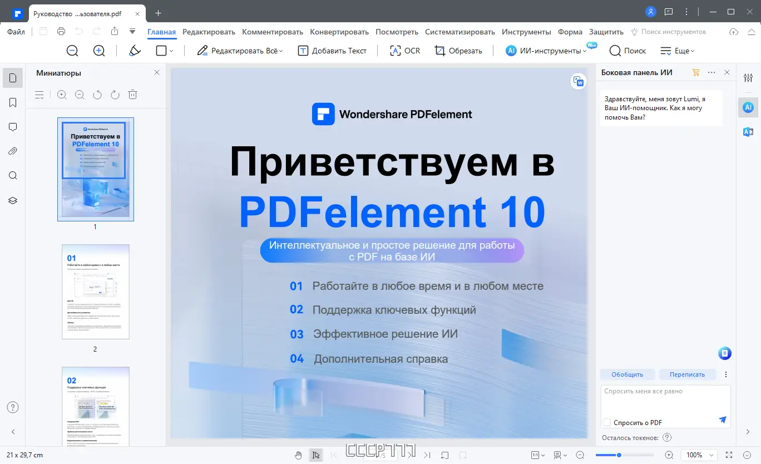The width and height of the screenshot is (761, 464).
Task: Open the Annotations panel in left sidebar
Action: point(12,127)
